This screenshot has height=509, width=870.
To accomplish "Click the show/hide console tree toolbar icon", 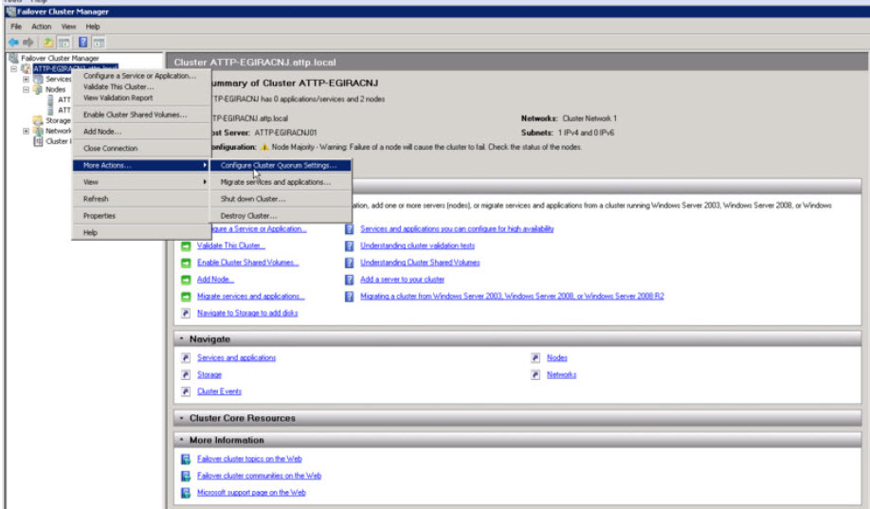I will click(63, 43).
